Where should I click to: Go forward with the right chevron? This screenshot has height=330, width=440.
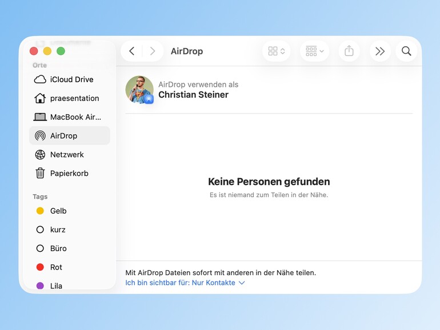coord(153,51)
